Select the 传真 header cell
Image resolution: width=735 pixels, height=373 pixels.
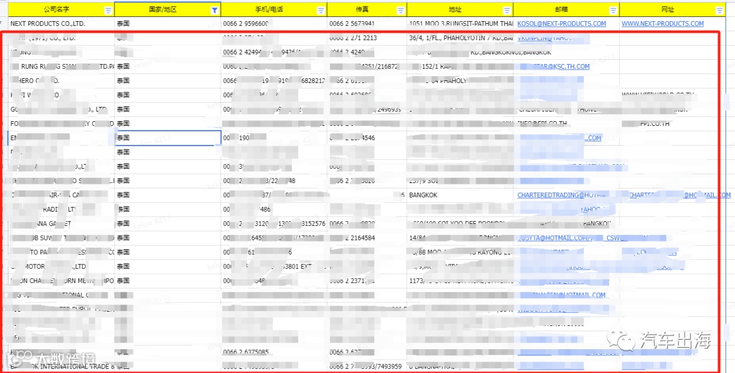(x=367, y=10)
